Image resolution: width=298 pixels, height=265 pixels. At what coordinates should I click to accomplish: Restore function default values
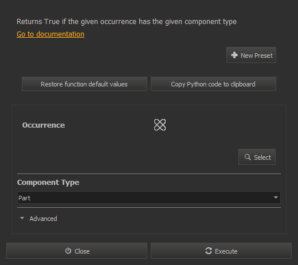tap(84, 84)
